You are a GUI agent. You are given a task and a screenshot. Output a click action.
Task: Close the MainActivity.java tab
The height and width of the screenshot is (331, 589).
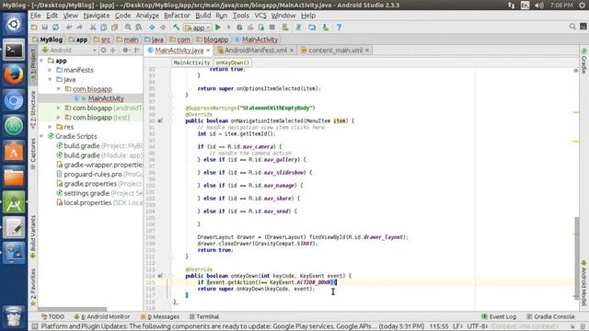(x=208, y=51)
